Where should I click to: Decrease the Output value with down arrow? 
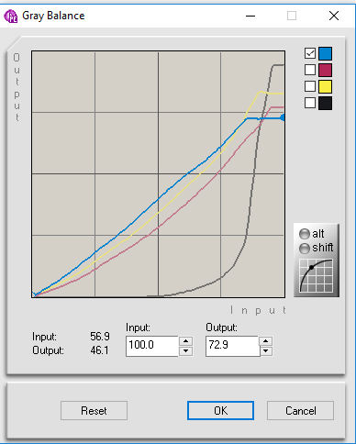point(266,351)
